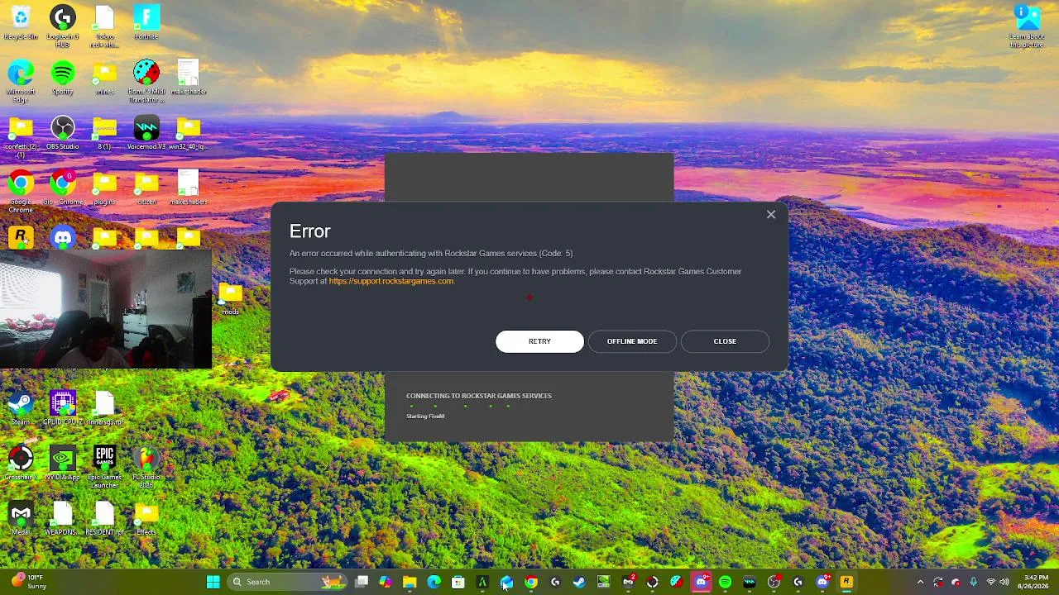The width and height of the screenshot is (1059, 595).
Task: Open File Explorer from the taskbar
Action: coord(410,582)
